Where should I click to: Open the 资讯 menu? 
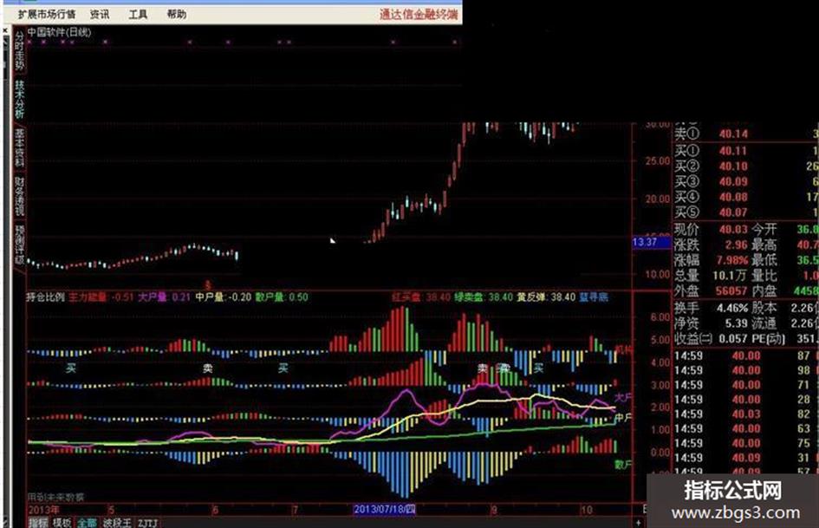[x=100, y=14]
